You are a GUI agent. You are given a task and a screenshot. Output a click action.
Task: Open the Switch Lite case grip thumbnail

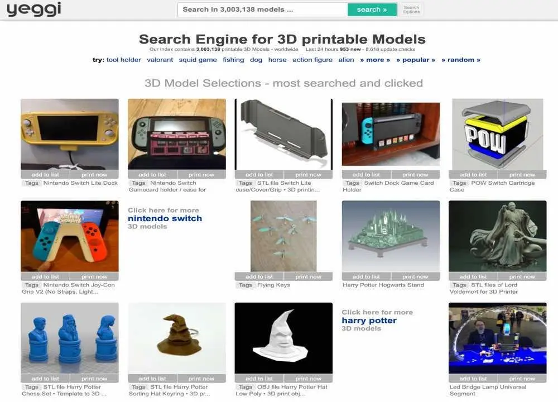283,134
